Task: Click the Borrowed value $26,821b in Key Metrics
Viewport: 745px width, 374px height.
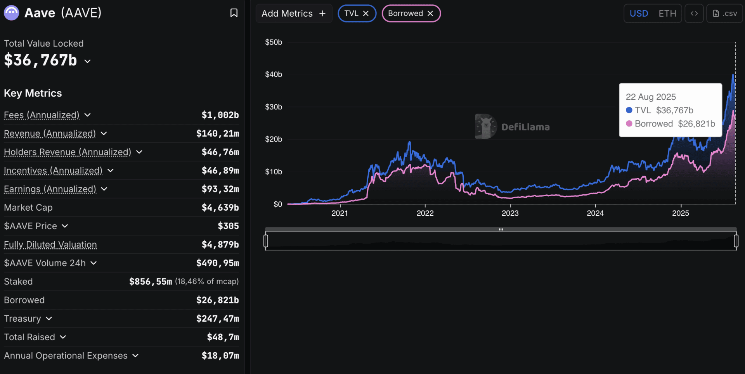Action: tap(218, 300)
